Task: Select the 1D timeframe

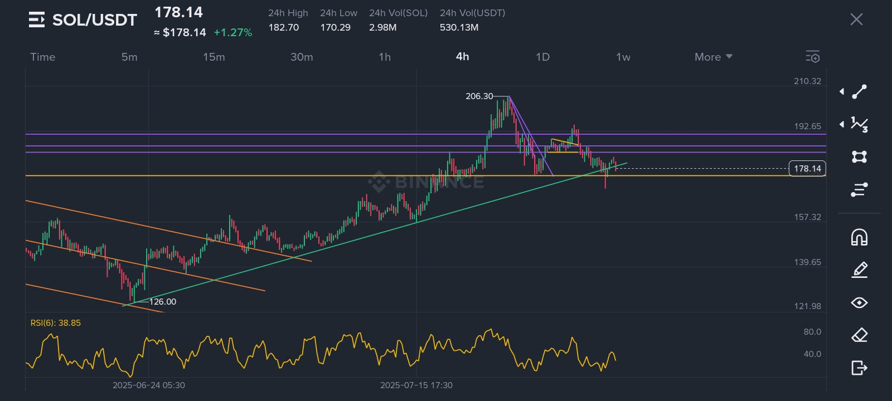Action: 542,57
